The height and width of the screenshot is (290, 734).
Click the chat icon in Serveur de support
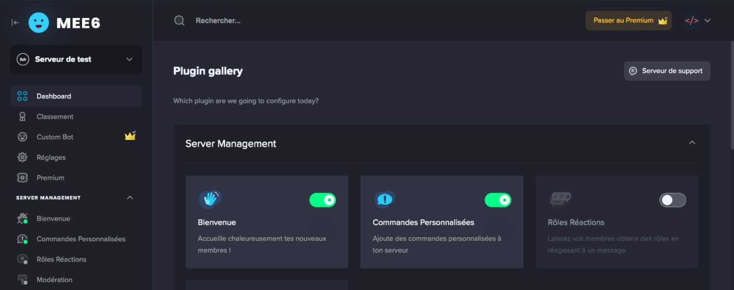[x=633, y=71]
